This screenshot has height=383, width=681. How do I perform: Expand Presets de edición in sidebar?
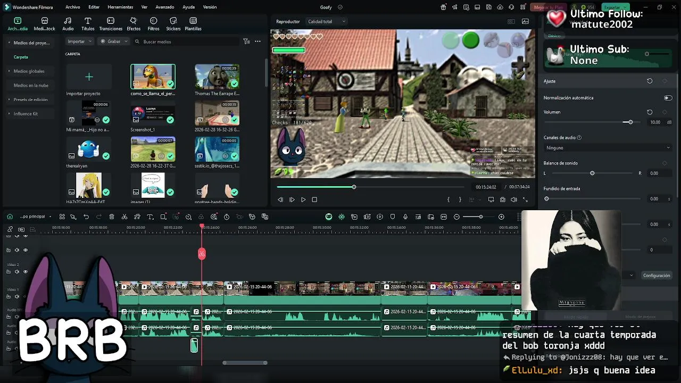pos(9,99)
